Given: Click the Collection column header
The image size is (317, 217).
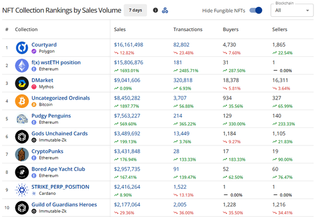Looking at the screenshot, I should coord(26,29).
